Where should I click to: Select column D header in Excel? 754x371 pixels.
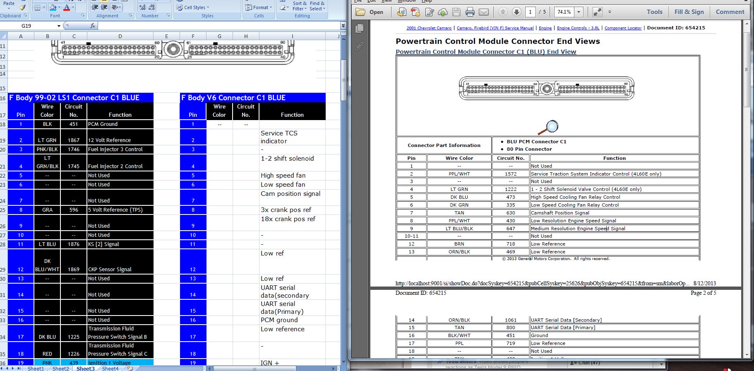[120, 36]
